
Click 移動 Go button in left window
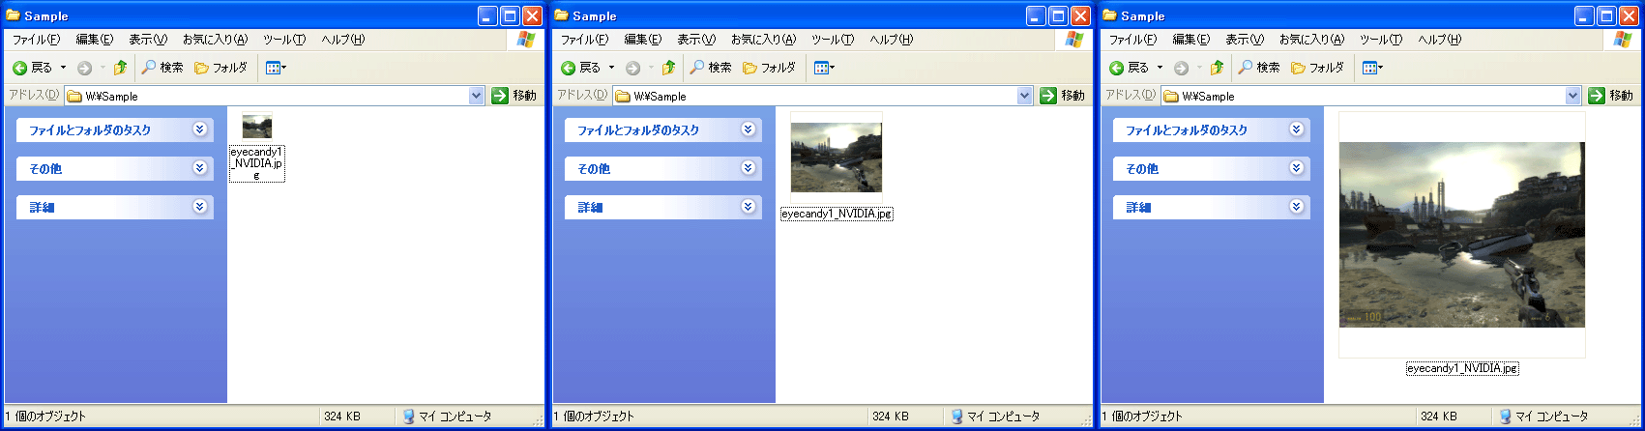pos(514,96)
